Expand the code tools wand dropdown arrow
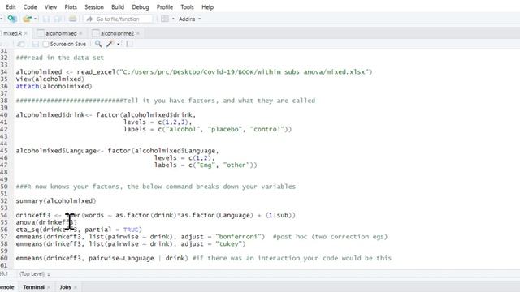 click(x=119, y=44)
